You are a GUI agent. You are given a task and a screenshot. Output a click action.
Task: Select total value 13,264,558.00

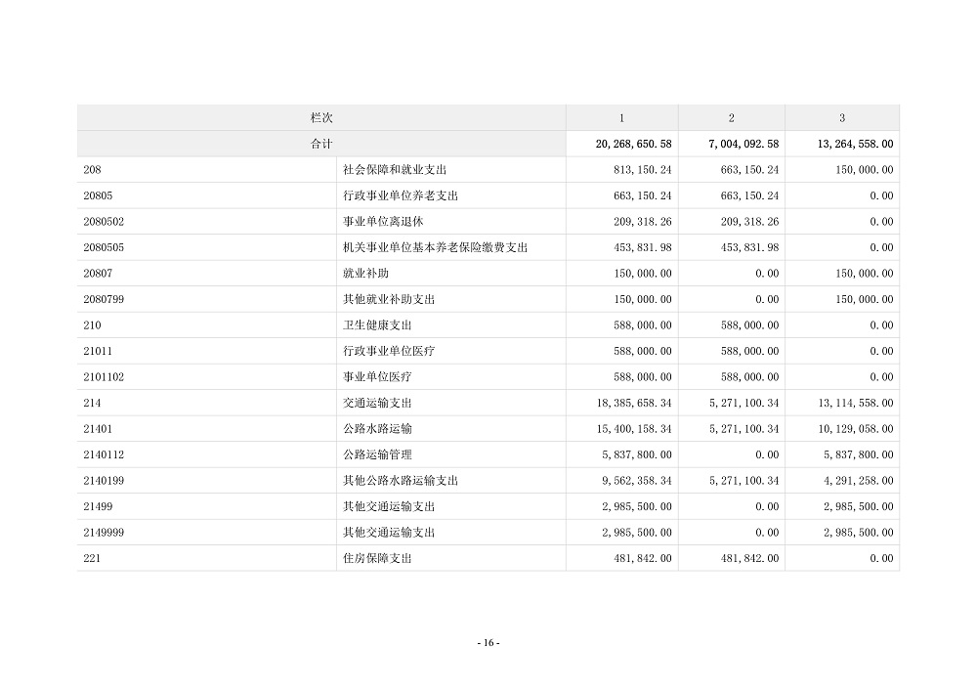coord(856,144)
